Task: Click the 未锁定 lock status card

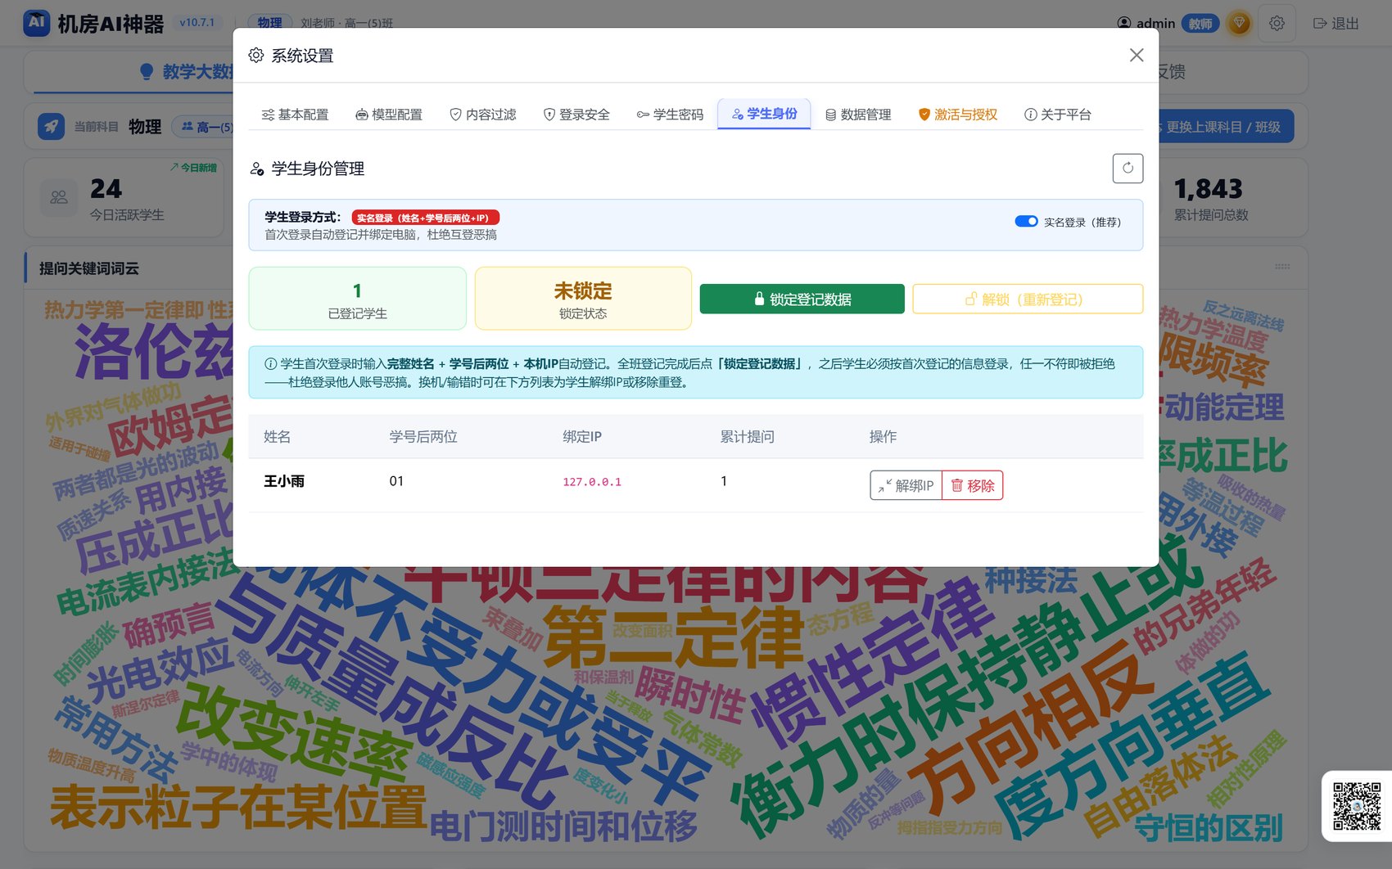Action: click(x=583, y=299)
